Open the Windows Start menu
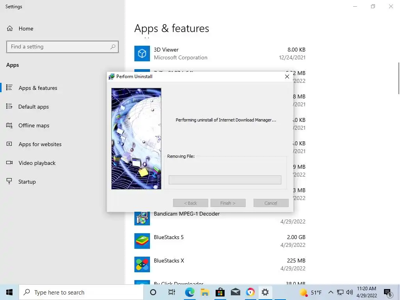 pos(9,292)
